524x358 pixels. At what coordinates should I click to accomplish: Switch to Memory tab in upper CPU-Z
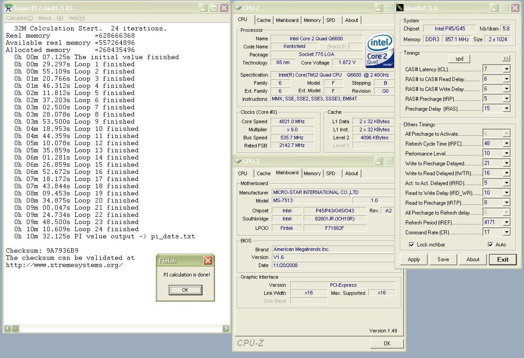312,20
